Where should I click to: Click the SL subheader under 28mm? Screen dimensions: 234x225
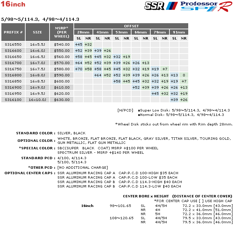point(79,38)
